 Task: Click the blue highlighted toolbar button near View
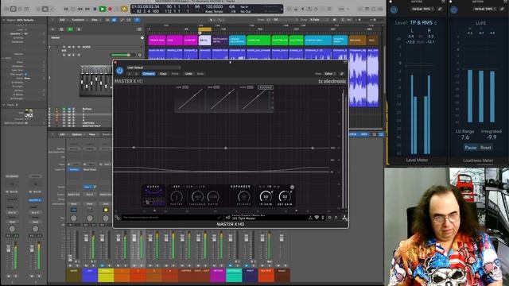(x=115, y=20)
